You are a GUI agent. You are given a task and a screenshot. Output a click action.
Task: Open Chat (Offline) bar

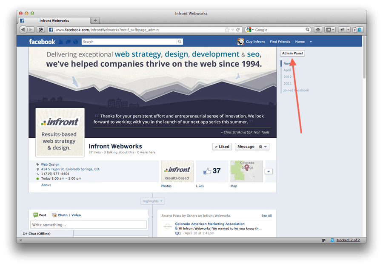pos(47,234)
